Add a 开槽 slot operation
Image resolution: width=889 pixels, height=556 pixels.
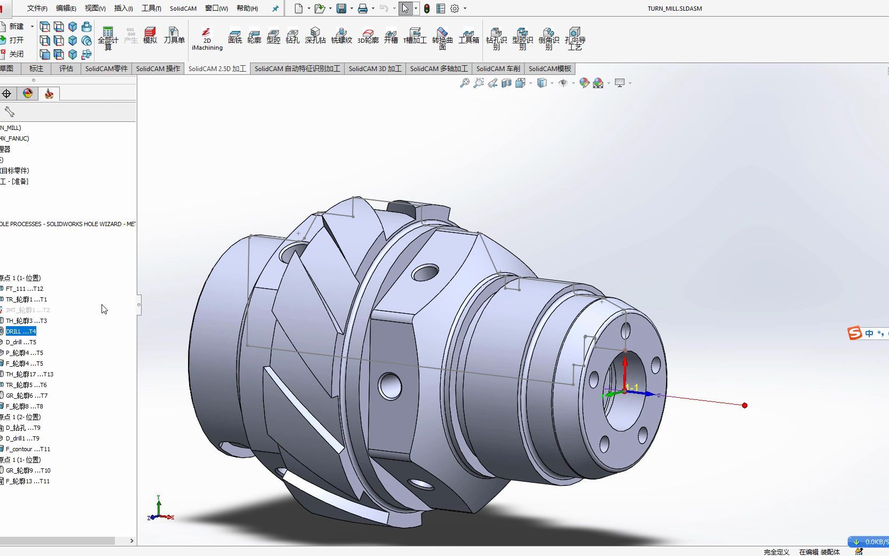[391, 35]
